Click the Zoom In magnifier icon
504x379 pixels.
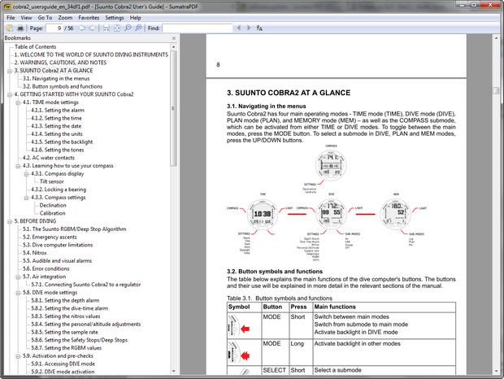138,28
